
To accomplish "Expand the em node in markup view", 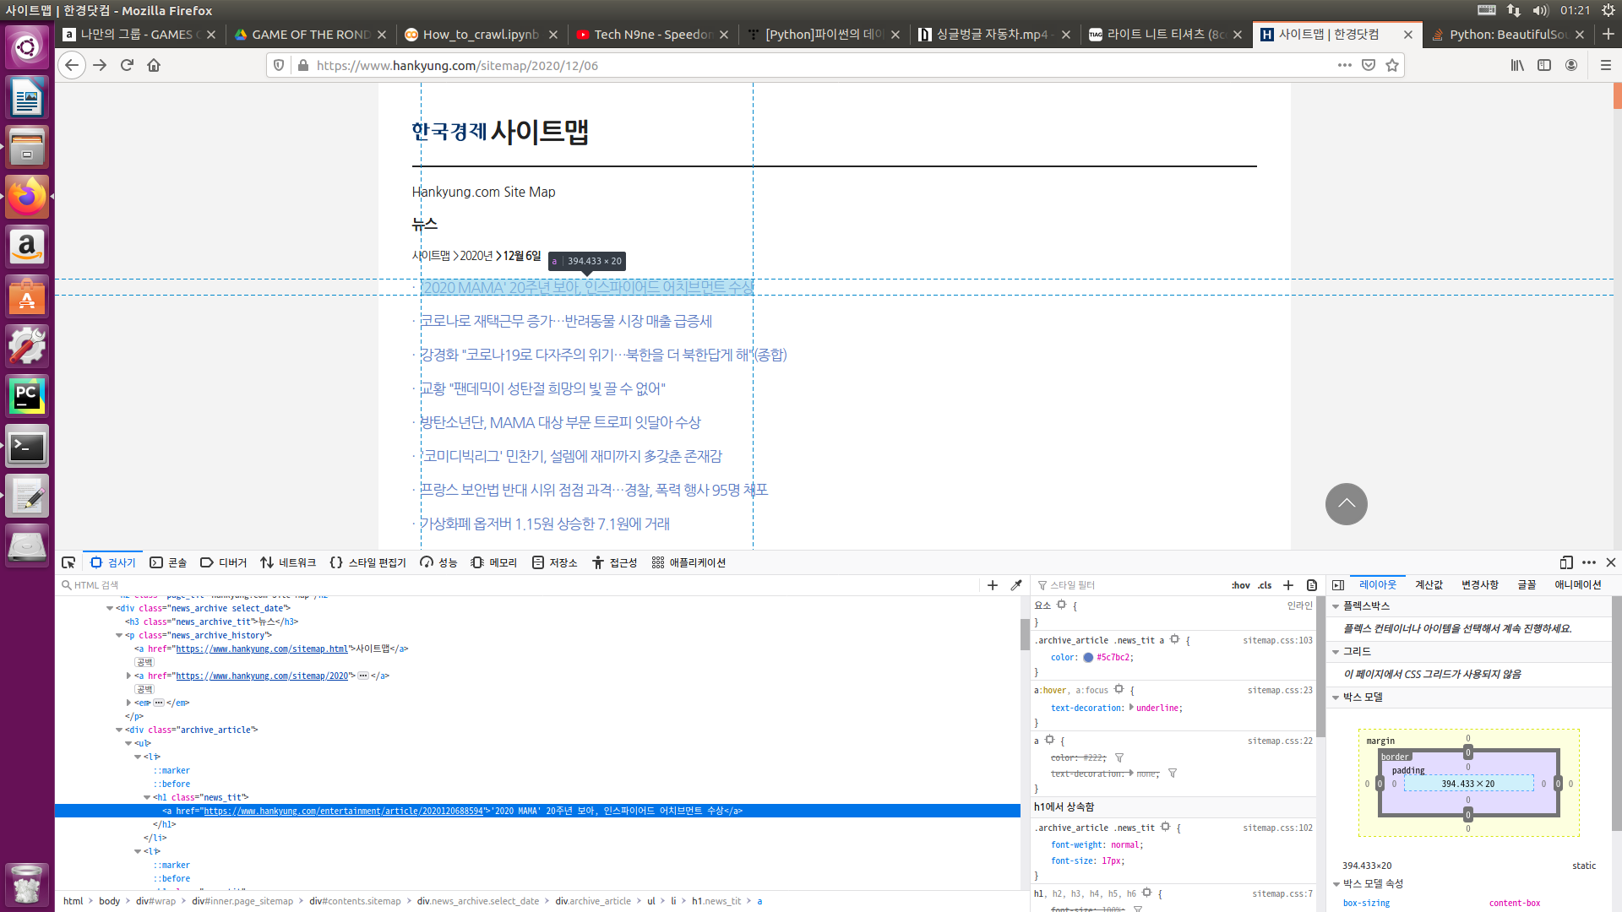I will [x=128, y=703].
